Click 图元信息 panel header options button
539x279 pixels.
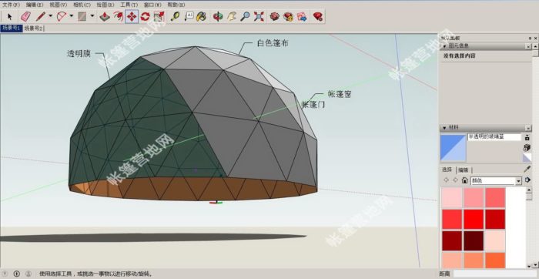(528, 45)
